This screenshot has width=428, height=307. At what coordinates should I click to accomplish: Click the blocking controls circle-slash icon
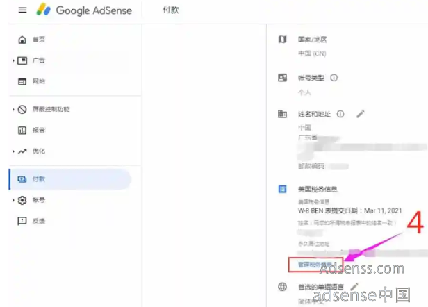click(x=22, y=110)
